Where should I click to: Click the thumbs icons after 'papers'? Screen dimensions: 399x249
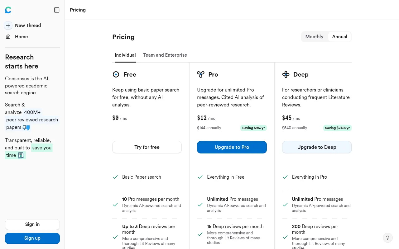pyautogui.click(x=26, y=128)
